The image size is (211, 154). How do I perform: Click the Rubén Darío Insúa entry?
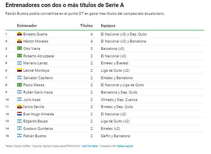[x=38, y=92]
